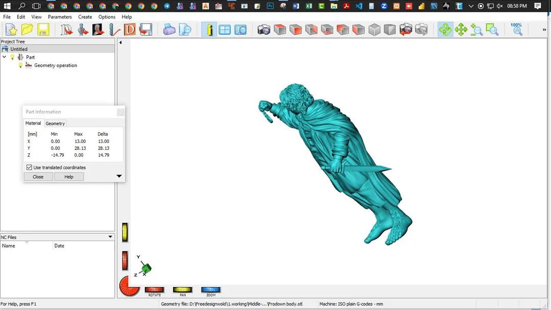This screenshot has height=310, width=551.
Task: Open the View menu
Action: pos(36,17)
